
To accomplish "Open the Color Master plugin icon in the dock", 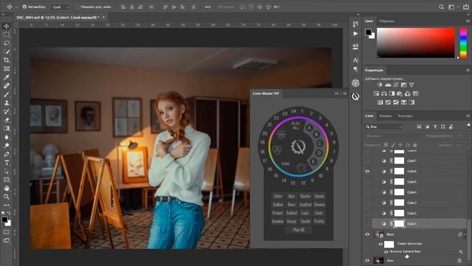I will tap(355, 97).
